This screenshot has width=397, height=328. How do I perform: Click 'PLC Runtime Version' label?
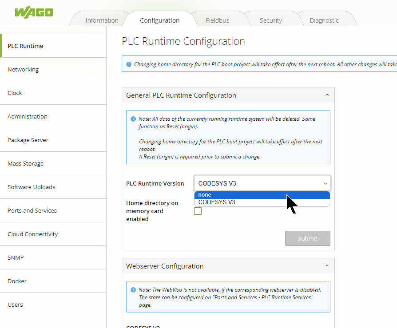point(155,183)
